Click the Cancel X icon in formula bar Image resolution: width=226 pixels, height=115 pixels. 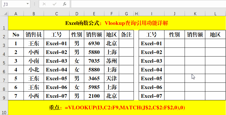point(44,4)
